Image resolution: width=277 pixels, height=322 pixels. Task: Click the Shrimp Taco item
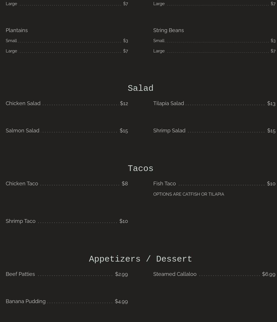pos(21,221)
